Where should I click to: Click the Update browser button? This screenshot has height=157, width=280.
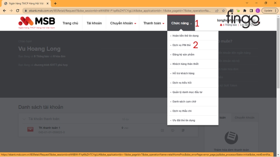coord(270,11)
